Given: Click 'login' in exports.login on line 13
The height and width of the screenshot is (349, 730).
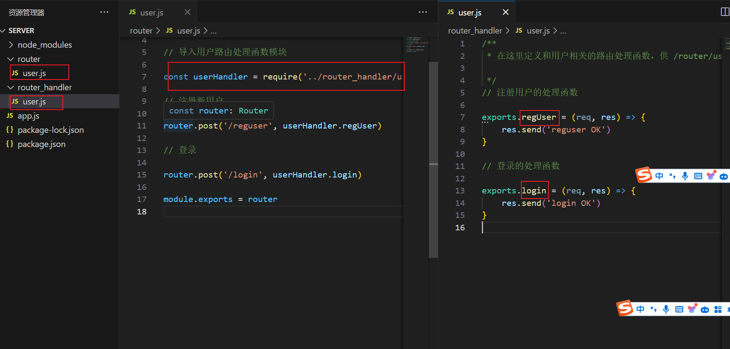Looking at the screenshot, I should coord(534,190).
